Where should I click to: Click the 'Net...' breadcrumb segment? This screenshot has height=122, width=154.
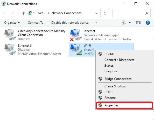coord(41,13)
